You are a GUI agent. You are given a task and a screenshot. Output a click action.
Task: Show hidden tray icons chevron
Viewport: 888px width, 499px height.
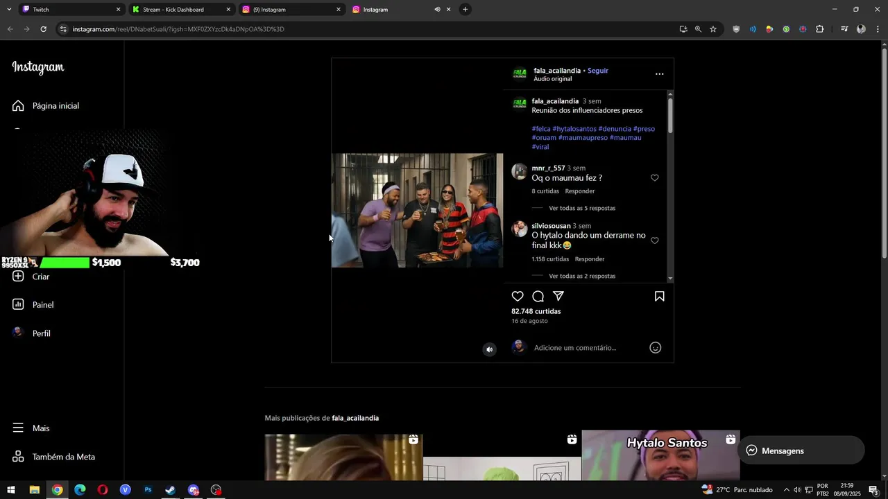786,490
